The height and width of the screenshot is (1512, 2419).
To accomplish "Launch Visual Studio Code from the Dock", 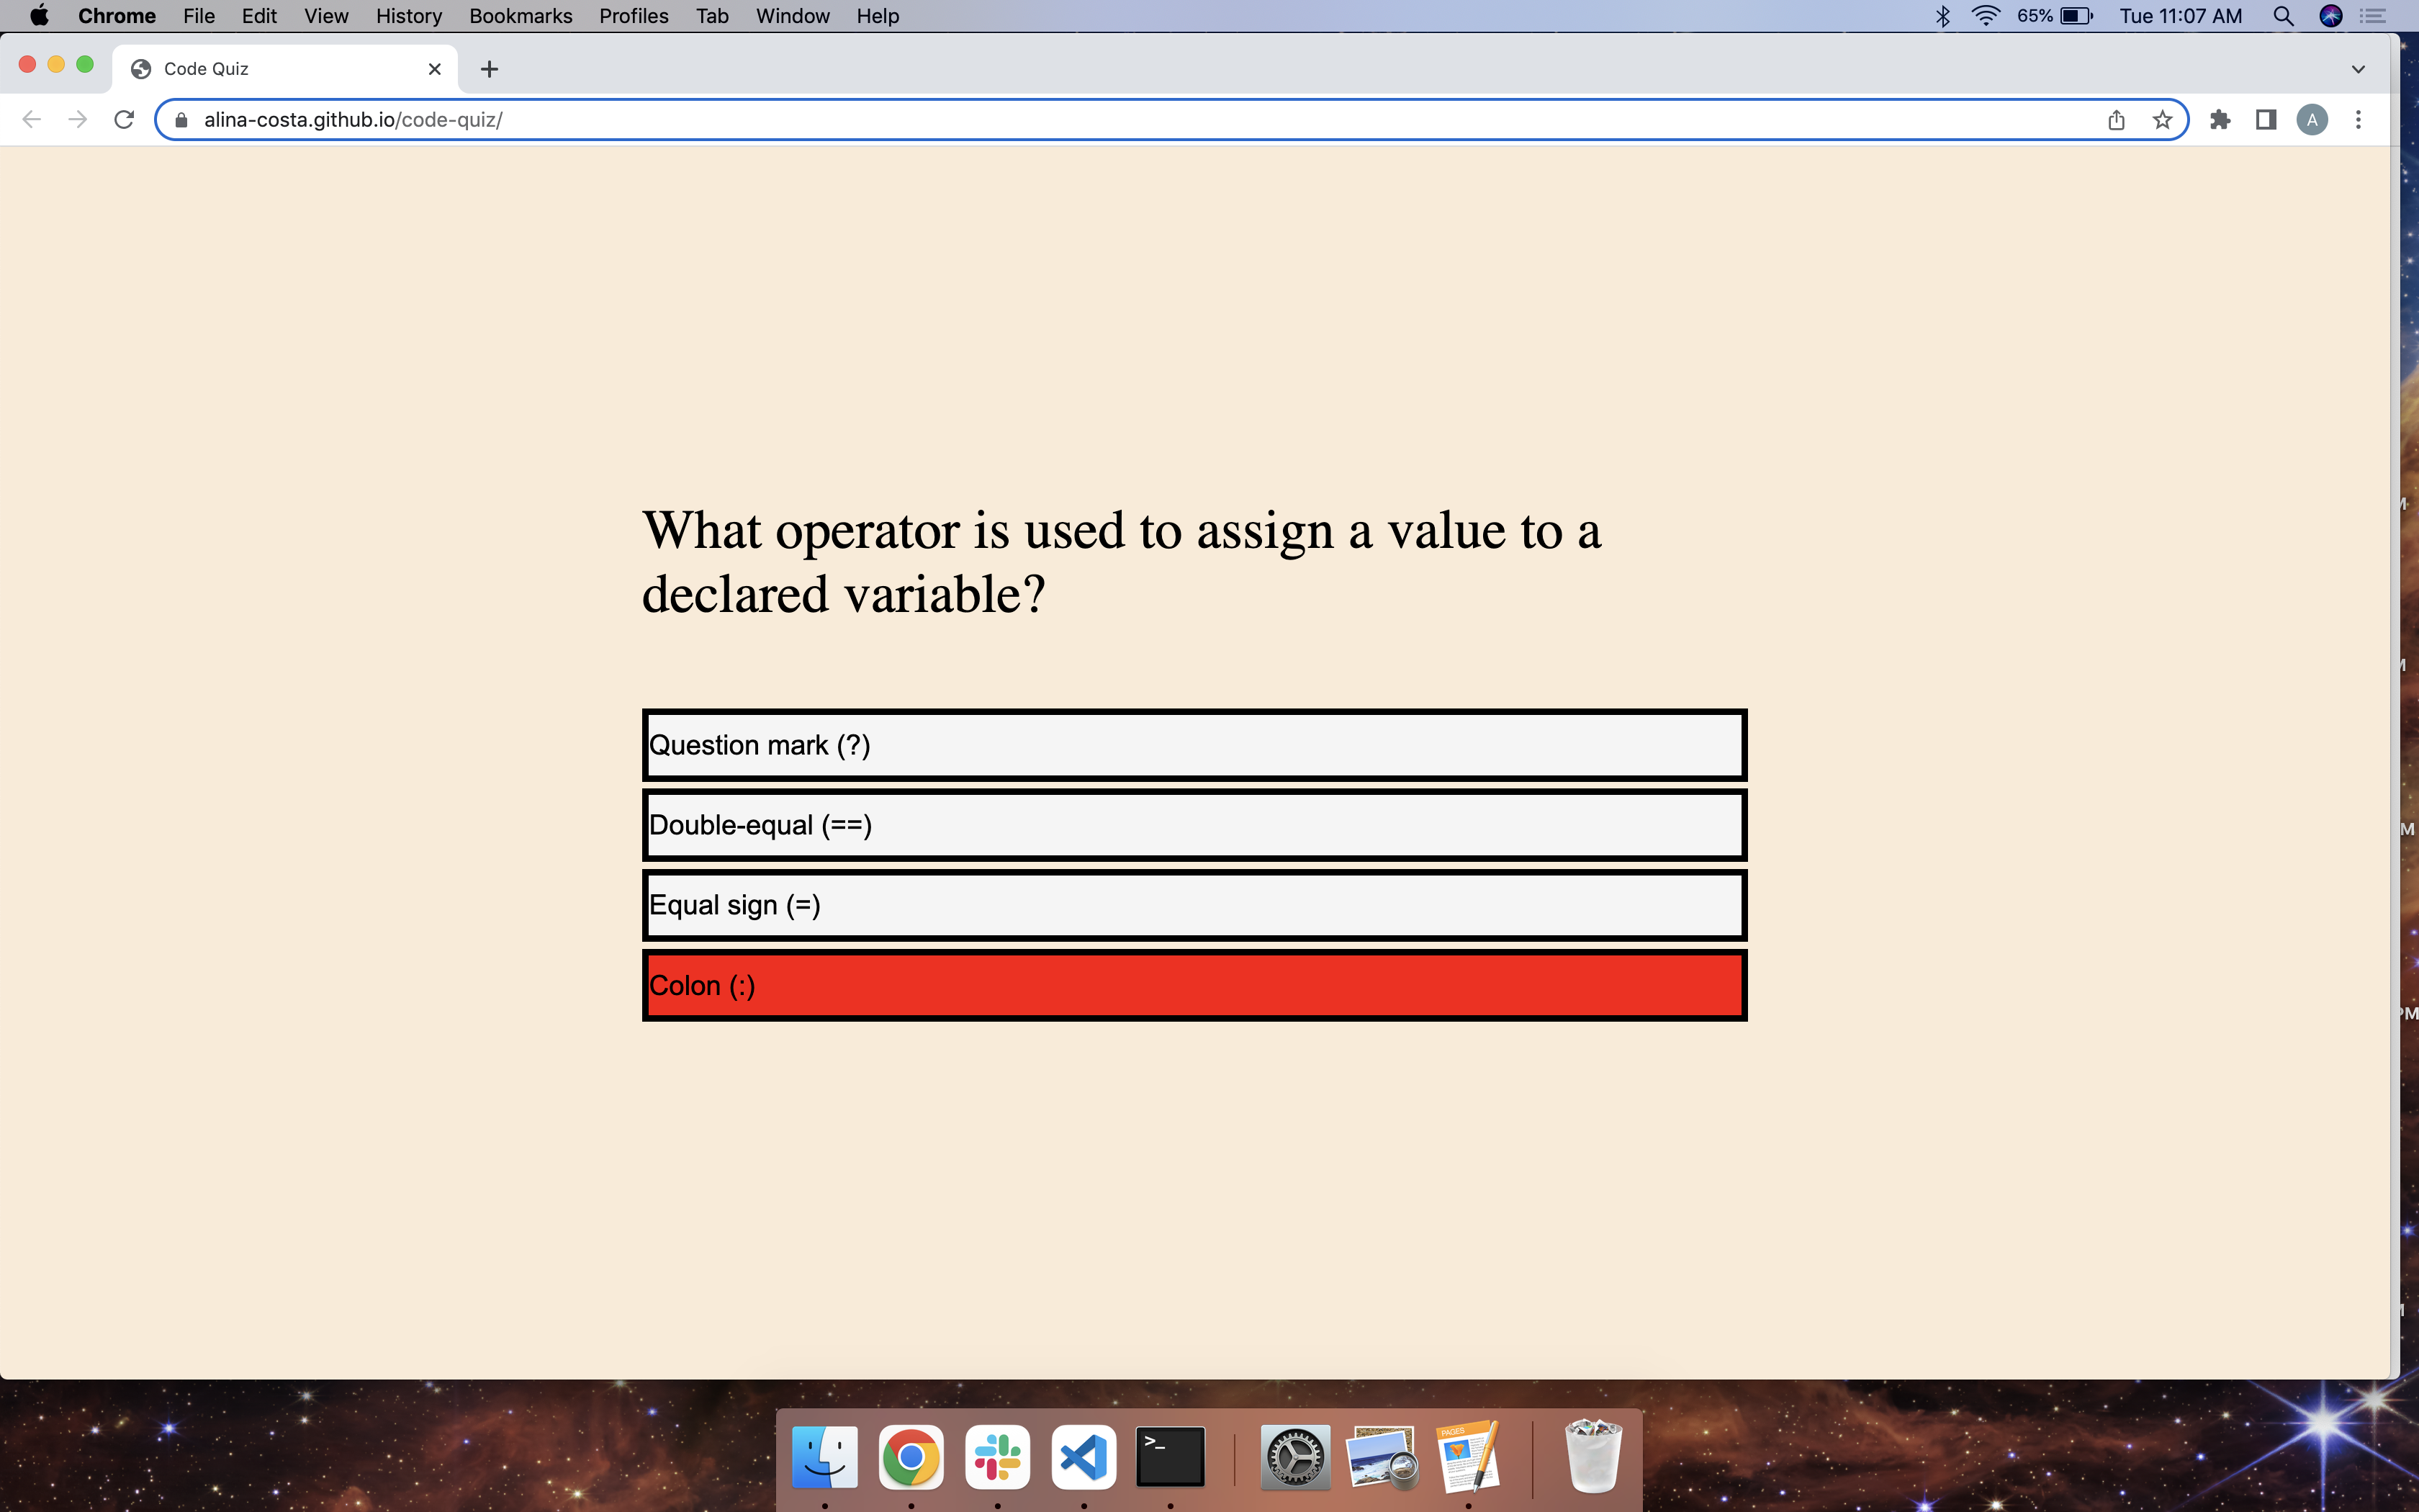I will point(1083,1457).
